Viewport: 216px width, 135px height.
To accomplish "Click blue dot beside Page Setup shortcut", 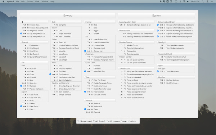I will [x=21, y=106].
